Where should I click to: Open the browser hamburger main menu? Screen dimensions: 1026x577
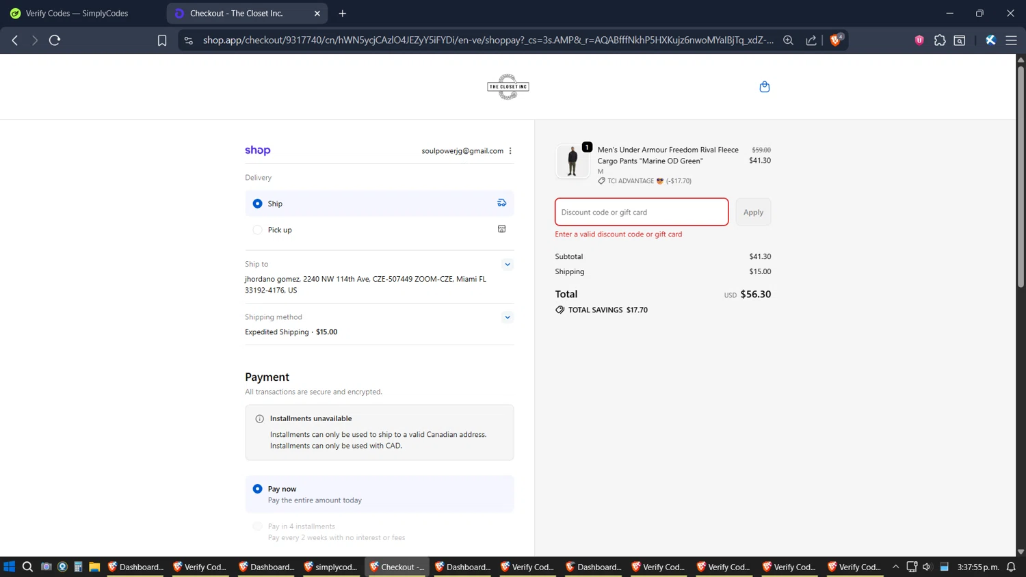point(1011,40)
